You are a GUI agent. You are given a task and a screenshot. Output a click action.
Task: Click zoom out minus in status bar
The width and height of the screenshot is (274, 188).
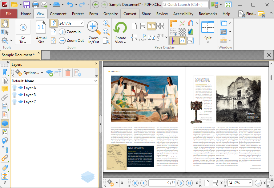(258, 183)
